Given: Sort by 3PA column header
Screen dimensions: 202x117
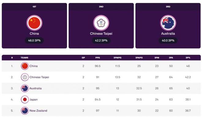Looking at the screenshot, I should pos(171,58).
